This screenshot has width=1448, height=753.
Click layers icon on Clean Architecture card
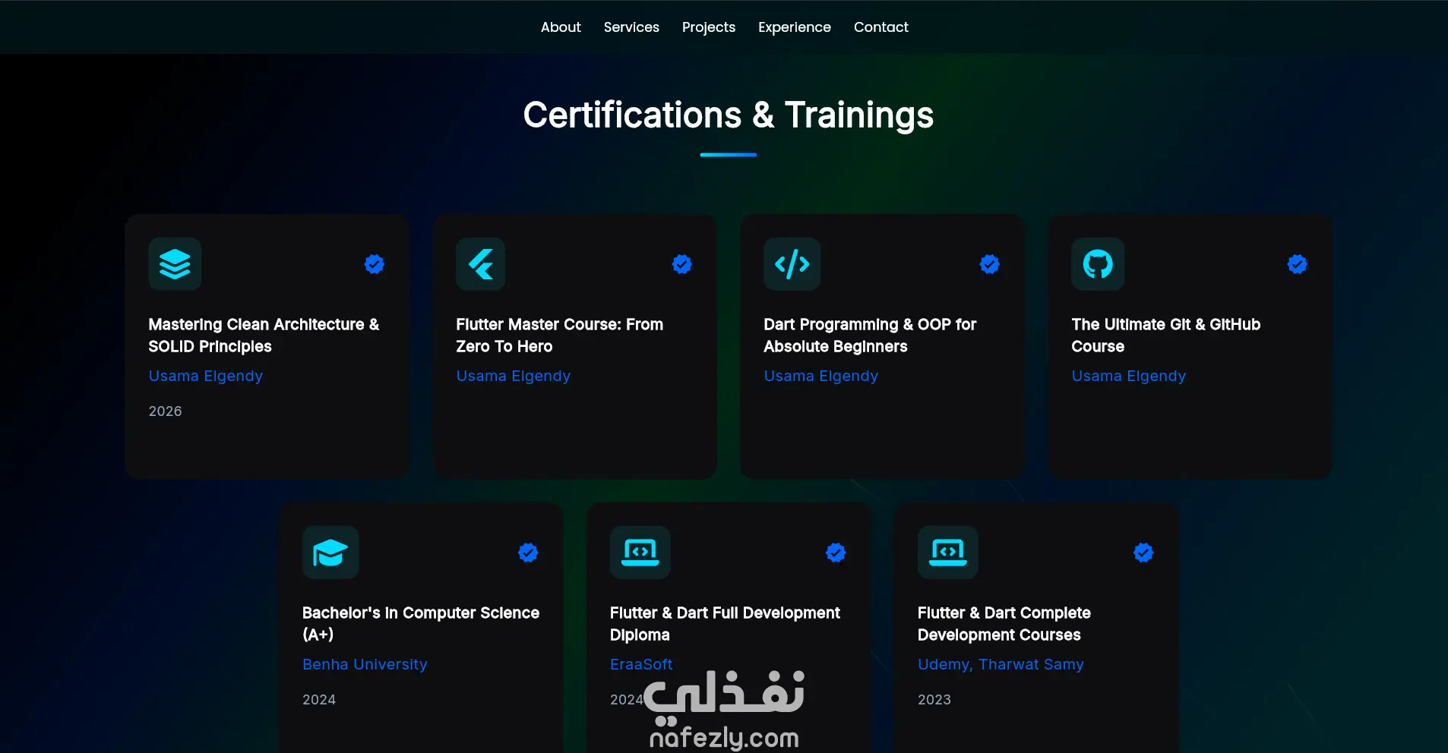[x=175, y=264]
